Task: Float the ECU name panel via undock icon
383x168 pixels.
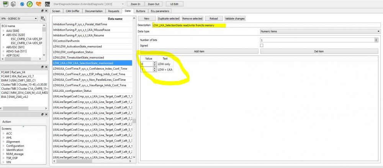Action: 42,11
